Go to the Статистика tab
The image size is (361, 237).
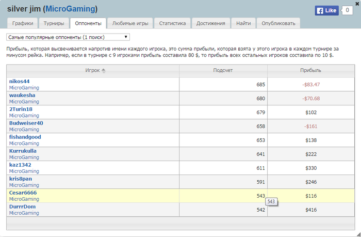coord(172,23)
